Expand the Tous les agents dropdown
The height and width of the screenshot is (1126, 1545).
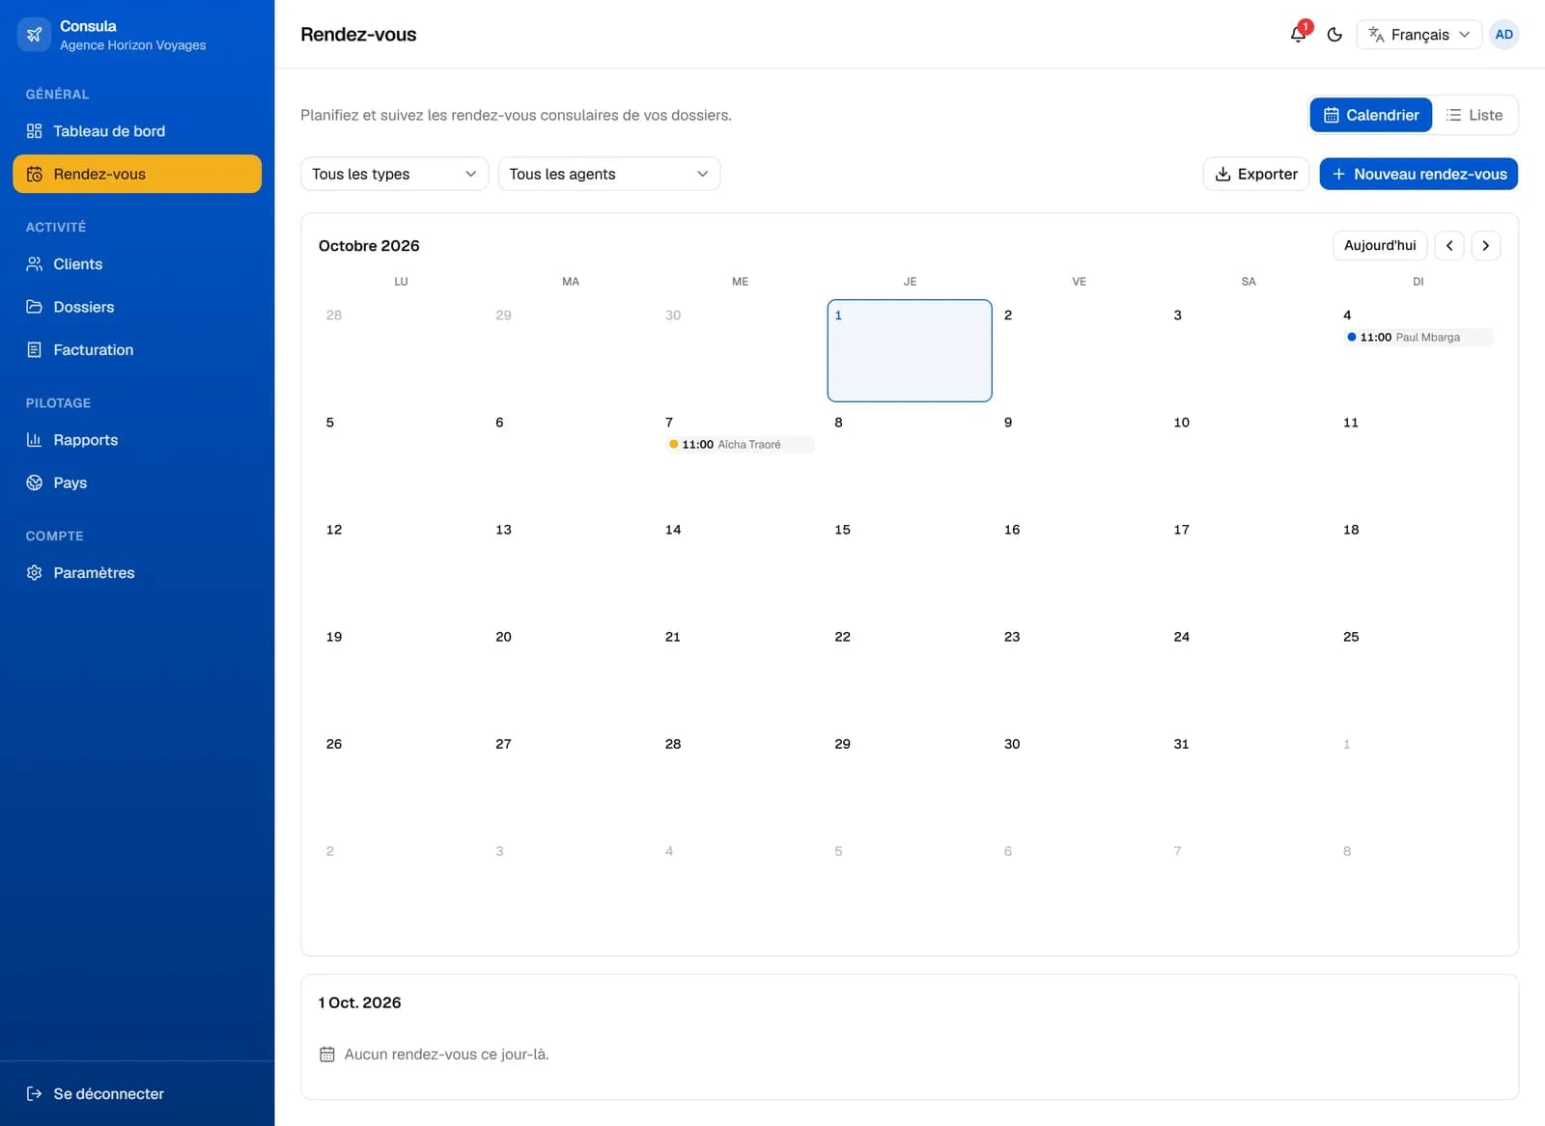[x=608, y=174]
